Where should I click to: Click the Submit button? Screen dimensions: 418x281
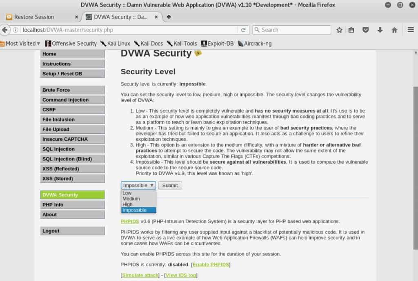[x=170, y=186]
